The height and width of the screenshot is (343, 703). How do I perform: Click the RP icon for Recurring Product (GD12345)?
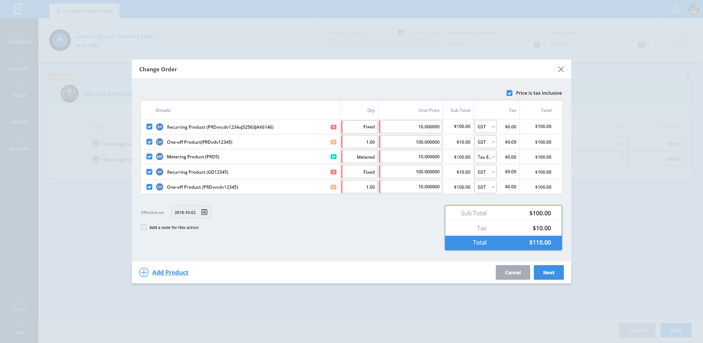[160, 172]
